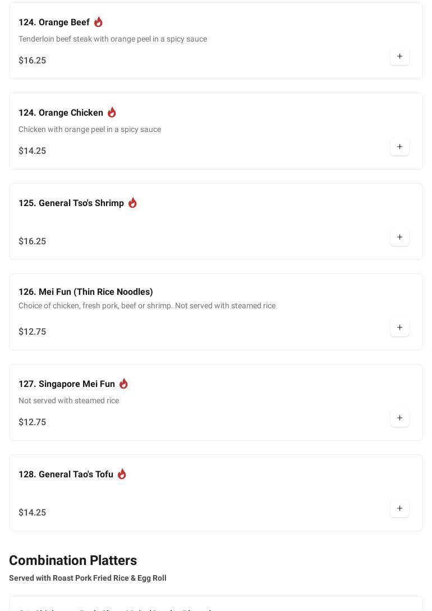Open the 124. Orange Beef item title
The height and width of the screenshot is (611, 432).
coord(54,22)
